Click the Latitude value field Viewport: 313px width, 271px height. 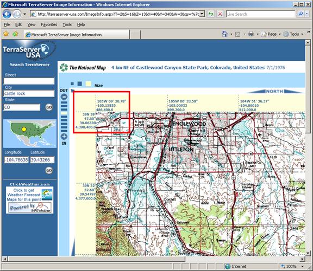[42, 160]
